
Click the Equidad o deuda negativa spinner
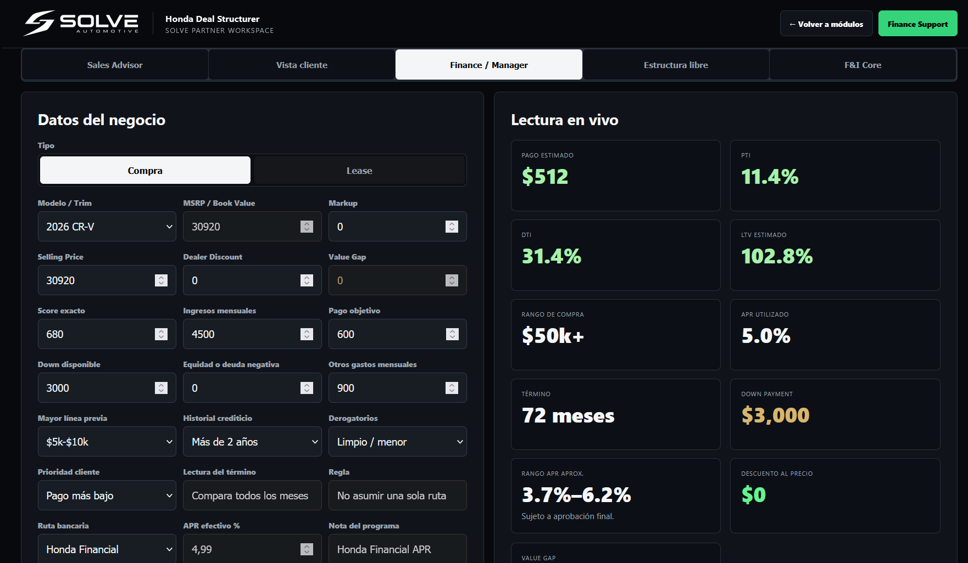[307, 388]
